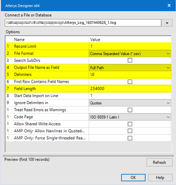Select the File Format row name
The height and width of the screenshot is (185, 176).
(23, 53)
